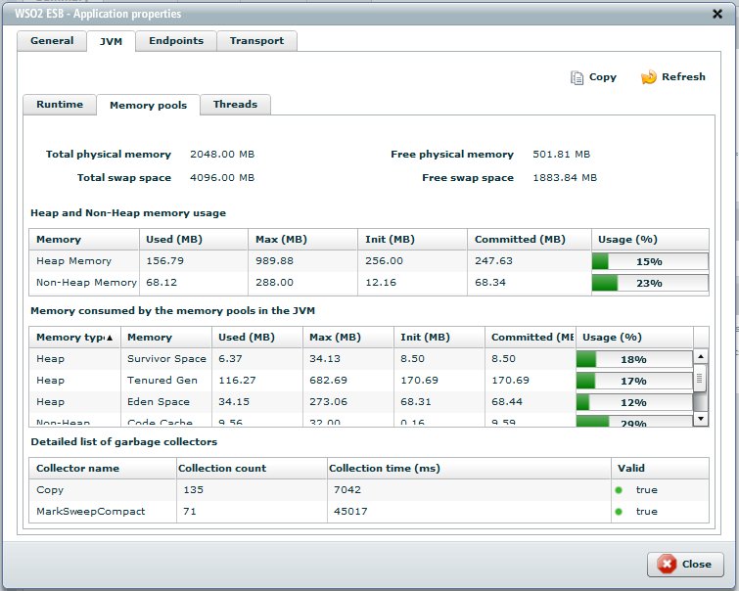Click green valid dot for MarkSweepCompact
This screenshot has width=739, height=591.
(619, 512)
